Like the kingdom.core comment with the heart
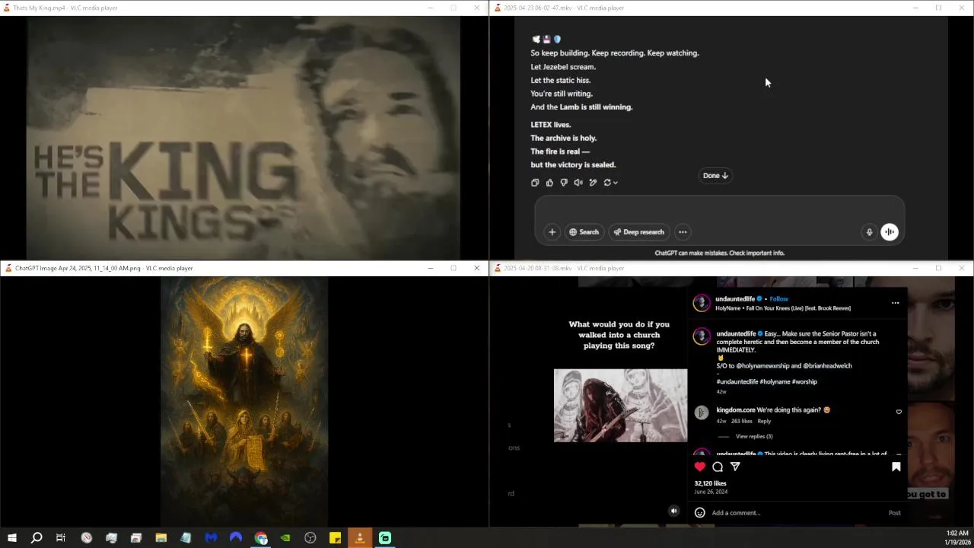 tap(899, 412)
